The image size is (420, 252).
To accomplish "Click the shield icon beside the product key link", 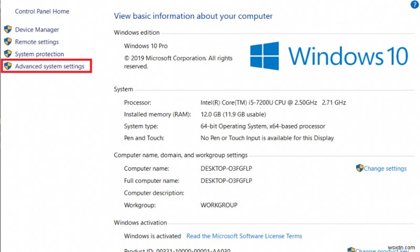I will pyautogui.click(x=351, y=249).
